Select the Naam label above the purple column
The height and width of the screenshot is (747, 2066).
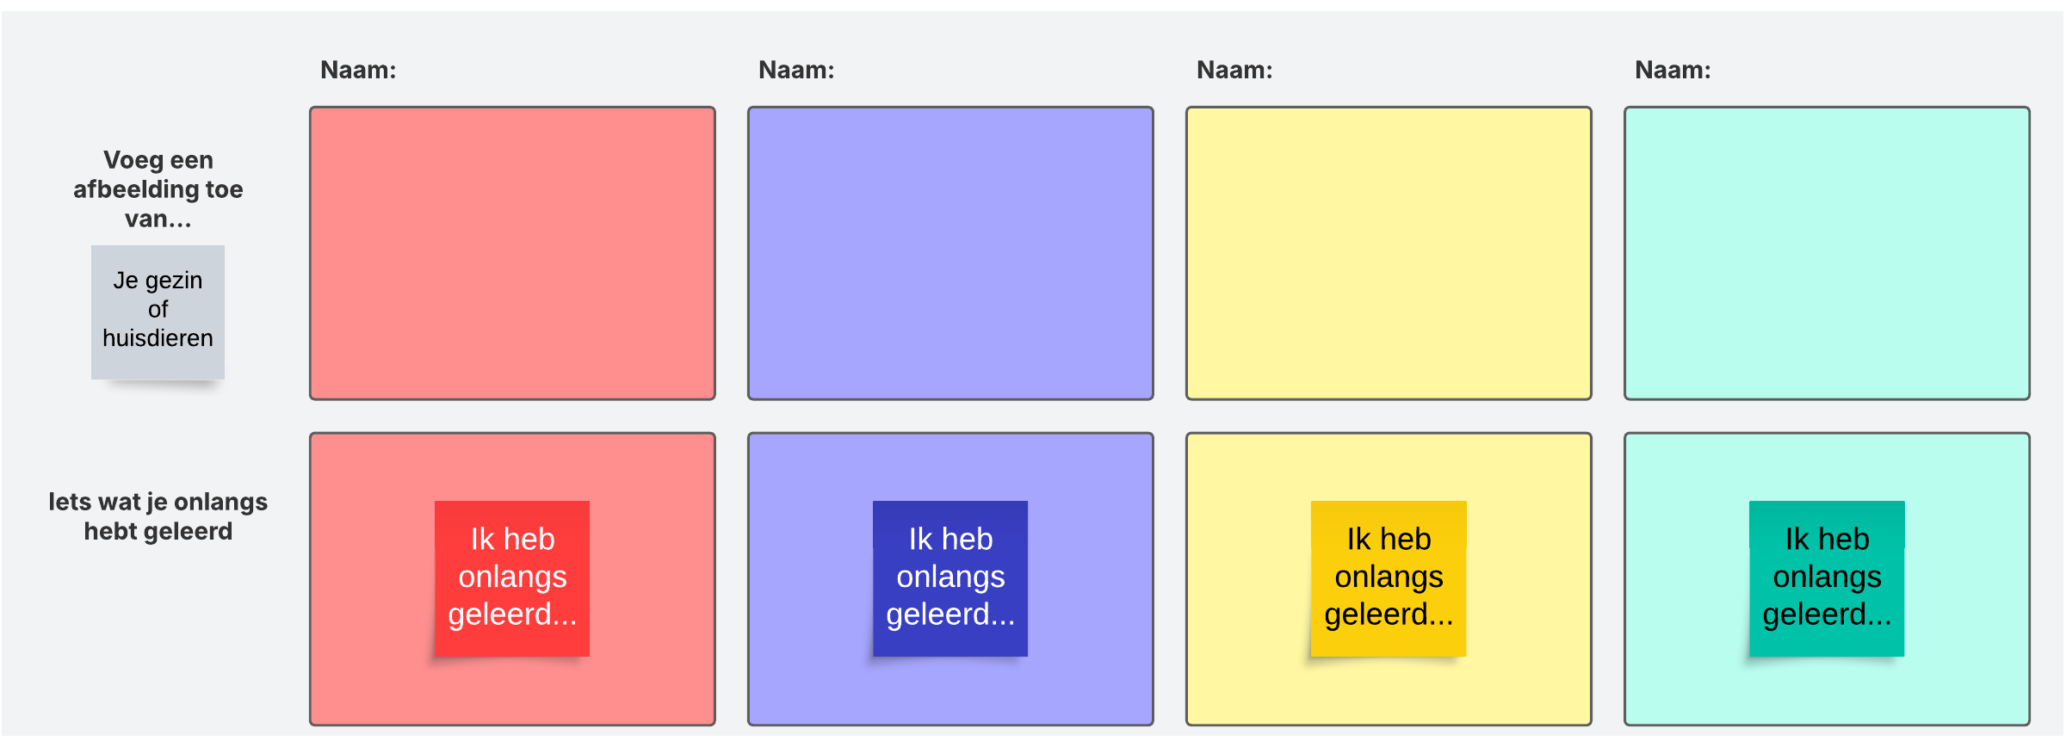coord(796,70)
